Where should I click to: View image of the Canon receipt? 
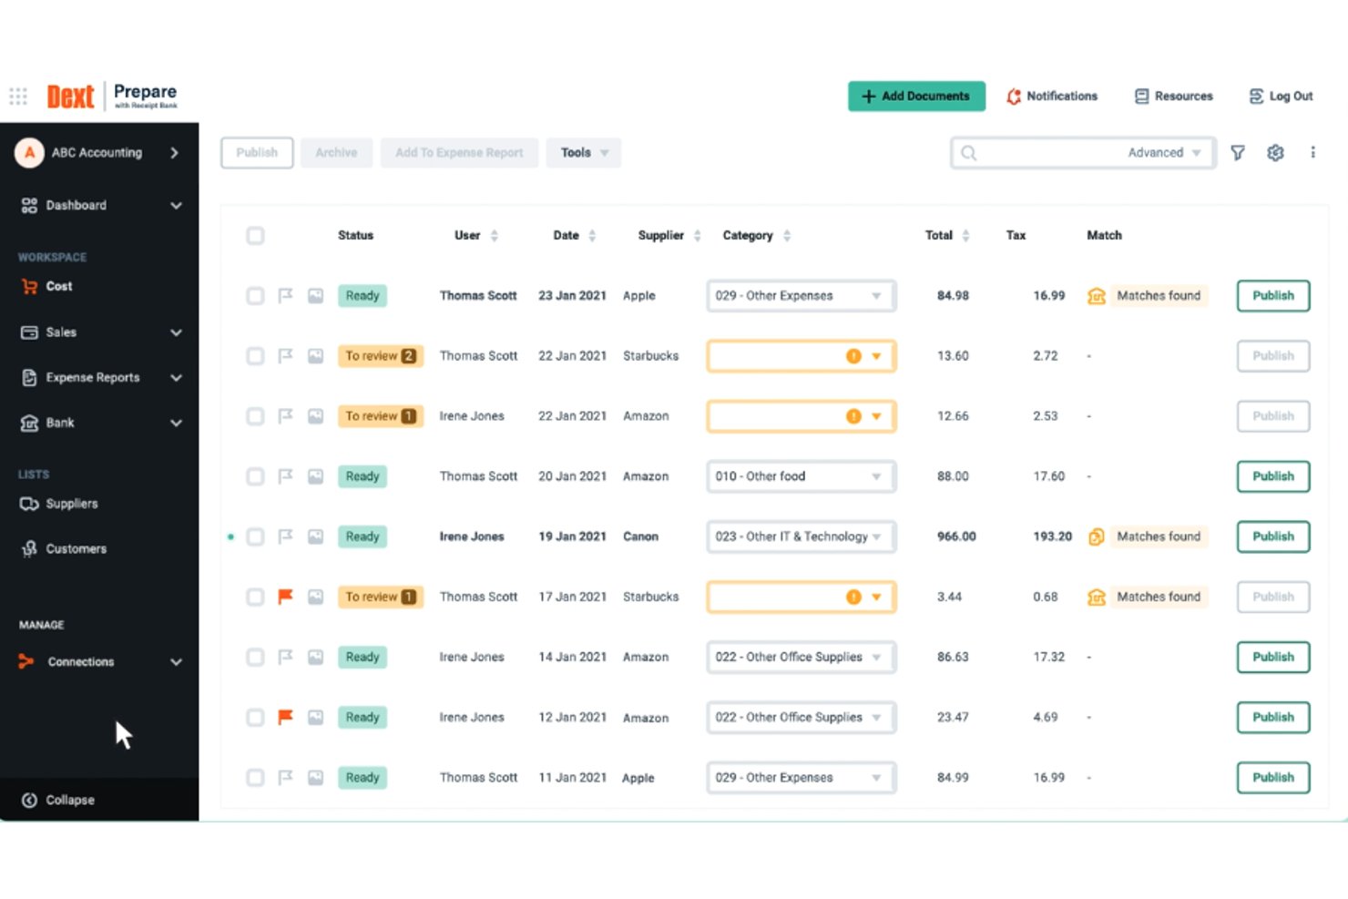(x=315, y=536)
